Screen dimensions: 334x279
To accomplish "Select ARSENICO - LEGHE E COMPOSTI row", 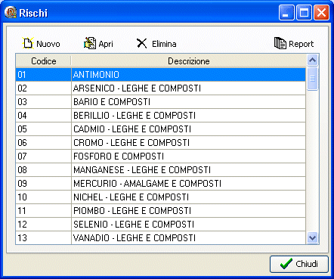I will (161, 88).
